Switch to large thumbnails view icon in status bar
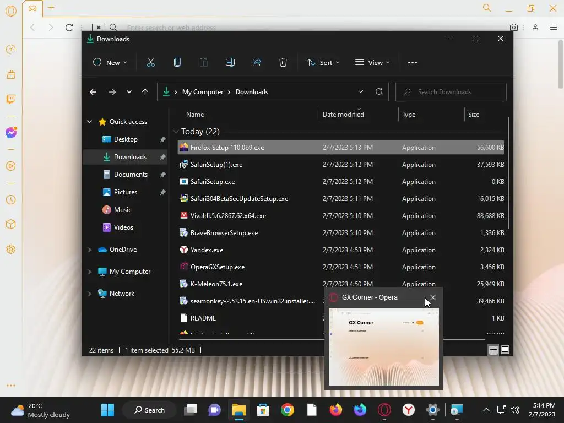564x423 pixels. pyautogui.click(x=505, y=350)
